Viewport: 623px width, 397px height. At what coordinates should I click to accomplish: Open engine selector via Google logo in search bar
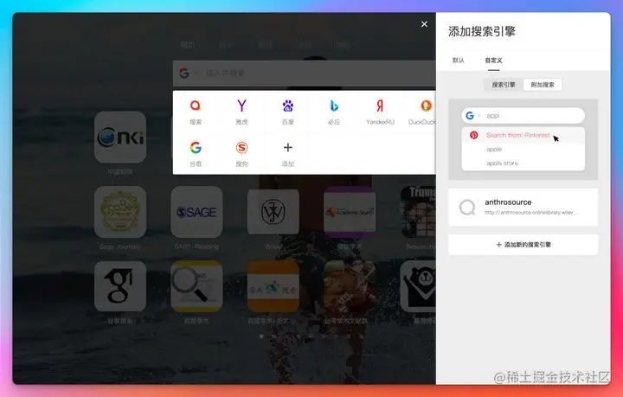tap(184, 73)
